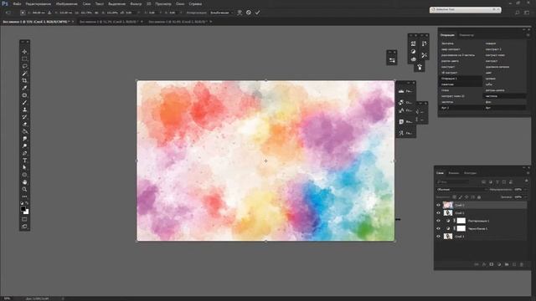Image resolution: width=536 pixels, height=301 pixels.
Task: Cancel the transform in options bar
Action: (x=249, y=13)
